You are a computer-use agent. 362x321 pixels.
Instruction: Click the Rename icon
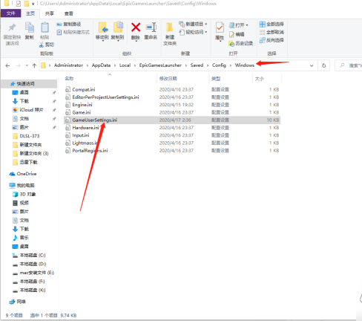click(151, 27)
